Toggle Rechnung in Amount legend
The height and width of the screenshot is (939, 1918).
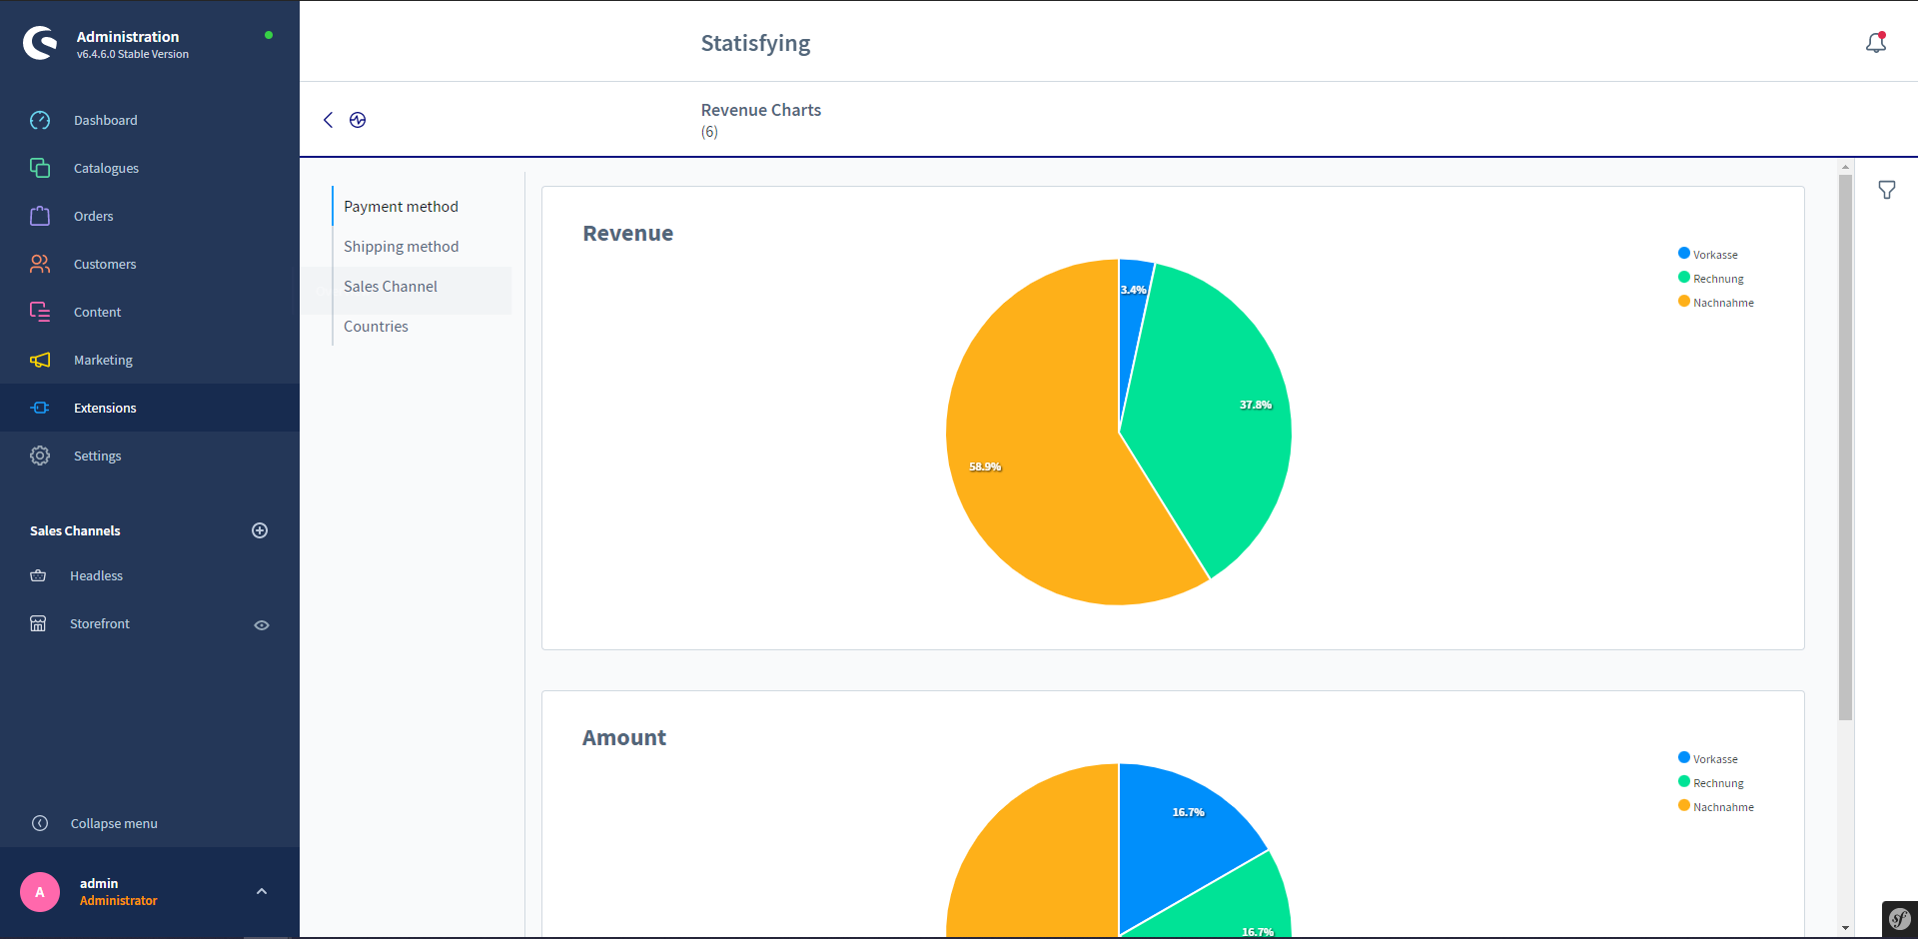(1711, 782)
